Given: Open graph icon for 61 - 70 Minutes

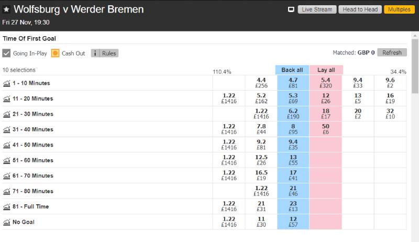Looking at the screenshot, I should pos(7,176).
